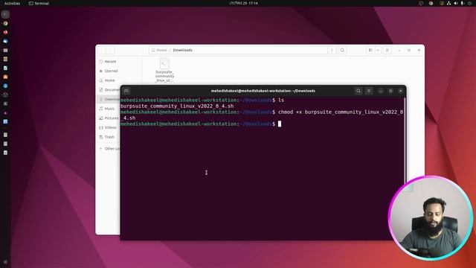Screen dimensions: 476x268
Task: Open Recent in Files sidebar
Action: click(119, 61)
